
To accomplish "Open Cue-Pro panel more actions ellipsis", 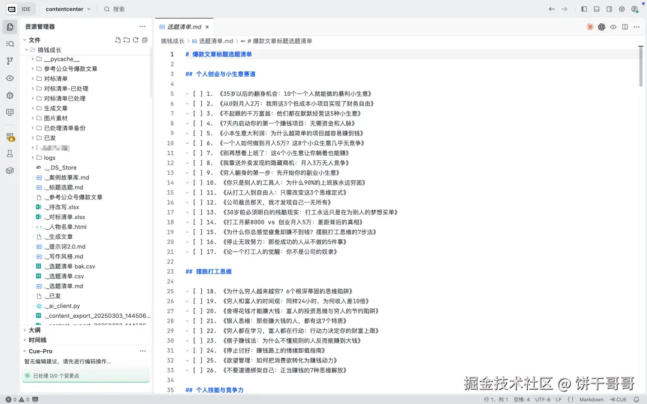I will click(x=143, y=351).
